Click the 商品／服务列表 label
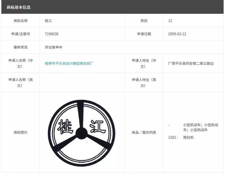 click(x=144, y=132)
